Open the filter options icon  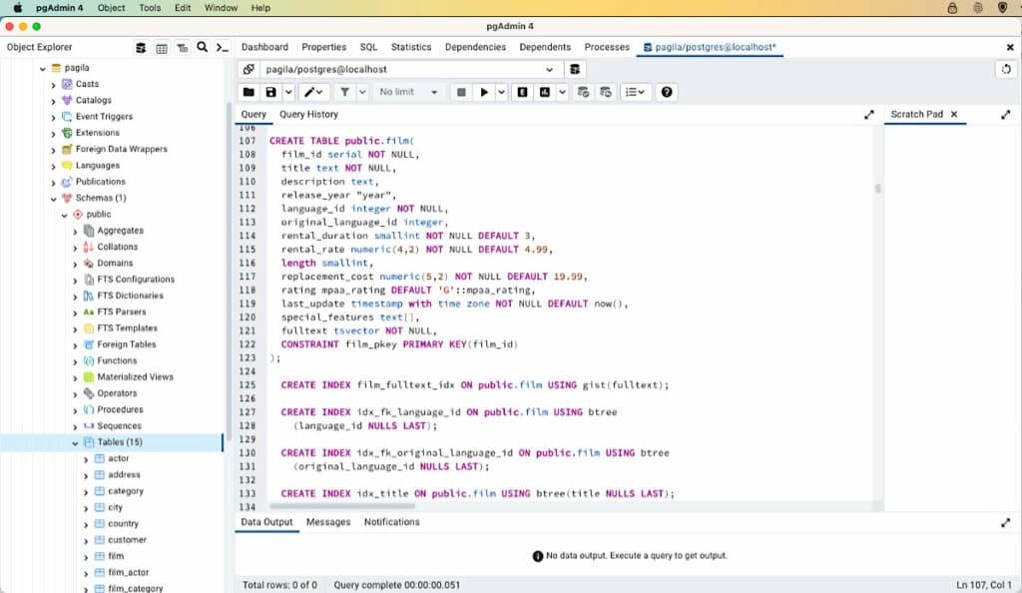[344, 92]
